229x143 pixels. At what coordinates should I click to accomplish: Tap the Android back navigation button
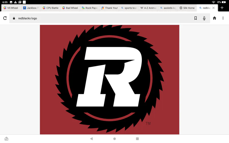tap(92, 139)
